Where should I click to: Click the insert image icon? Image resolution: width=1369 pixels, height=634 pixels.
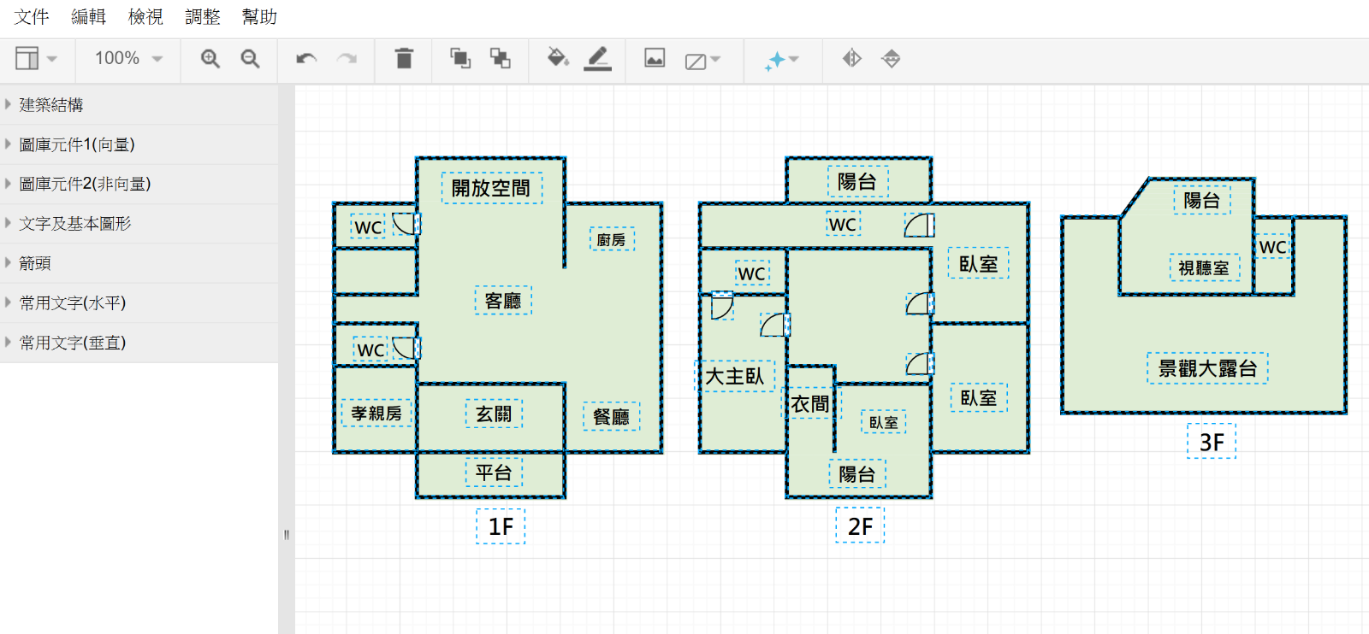click(x=655, y=58)
